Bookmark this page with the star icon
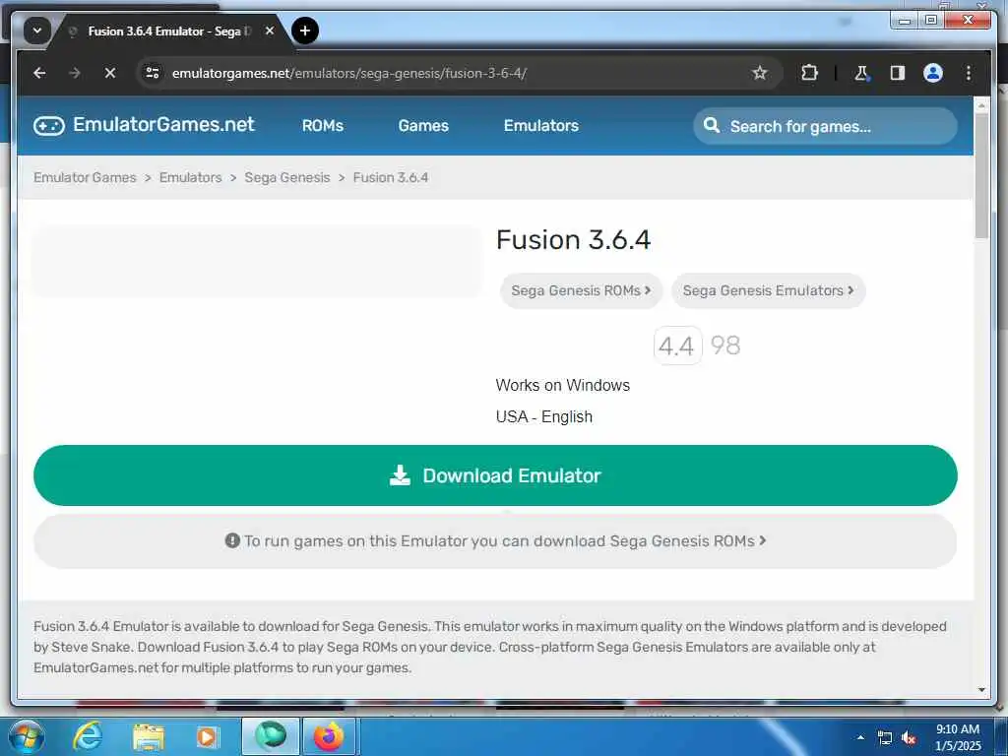This screenshot has height=756, width=1008. [x=759, y=73]
